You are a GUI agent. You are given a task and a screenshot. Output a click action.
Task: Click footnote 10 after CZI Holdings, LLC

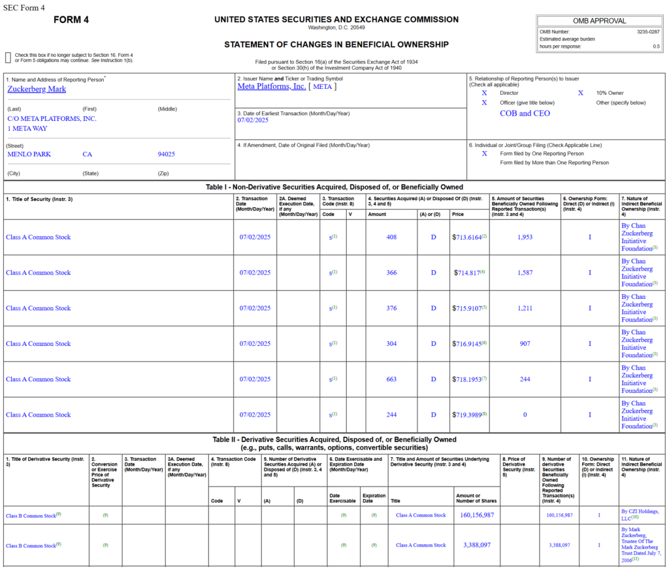coord(634,517)
